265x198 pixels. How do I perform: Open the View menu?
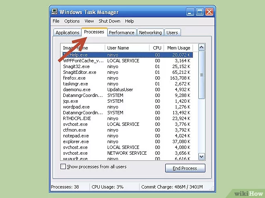click(x=89, y=21)
